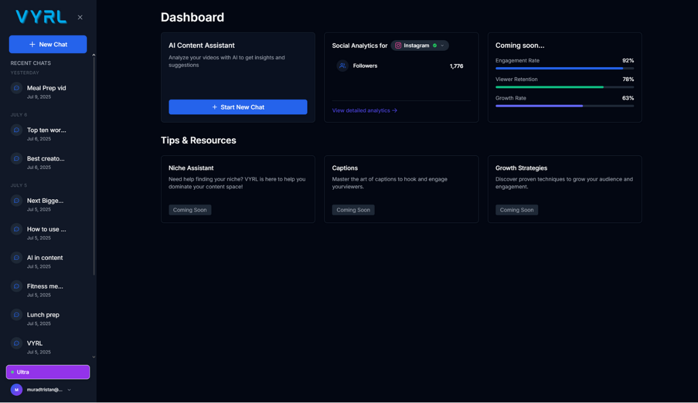The width and height of the screenshot is (698, 403).
Task: Click the Captions card title
Action: coord(345,168)
